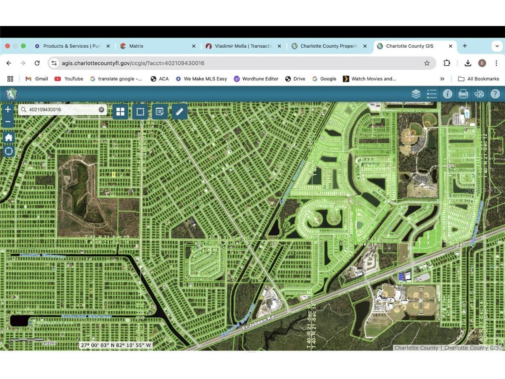Zoom in on the map
The image size is (505, 379).
pyautogui.click(x=8, y=110)
